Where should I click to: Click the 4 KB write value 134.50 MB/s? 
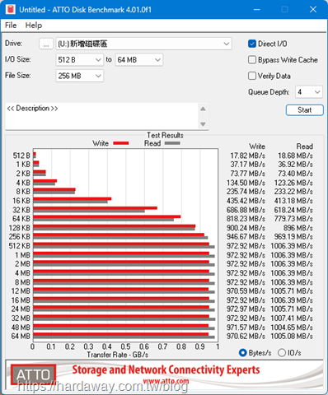point(246,183)
